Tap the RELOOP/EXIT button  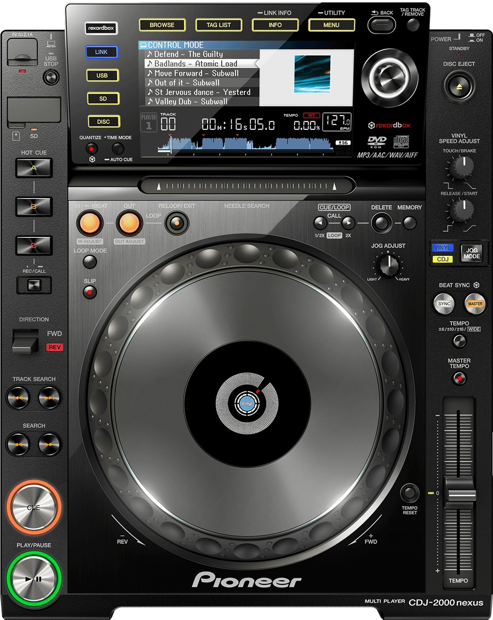point(176,223)
